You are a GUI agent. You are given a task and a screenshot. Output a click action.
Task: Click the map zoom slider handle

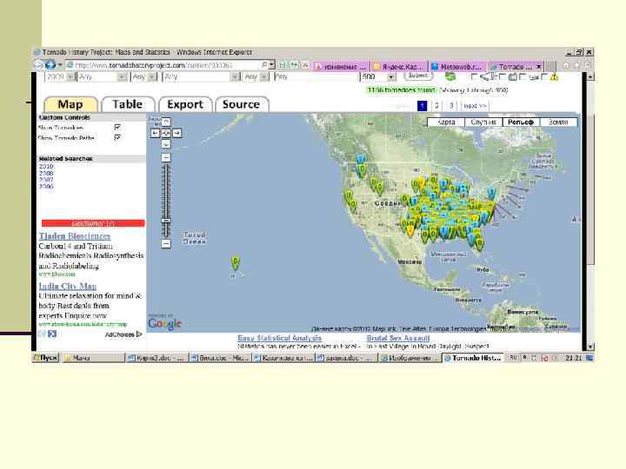(166, 221)
